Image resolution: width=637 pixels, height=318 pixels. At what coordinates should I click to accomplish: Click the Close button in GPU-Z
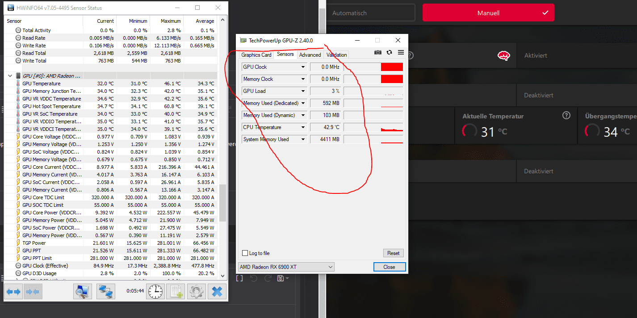click(389, 267)
